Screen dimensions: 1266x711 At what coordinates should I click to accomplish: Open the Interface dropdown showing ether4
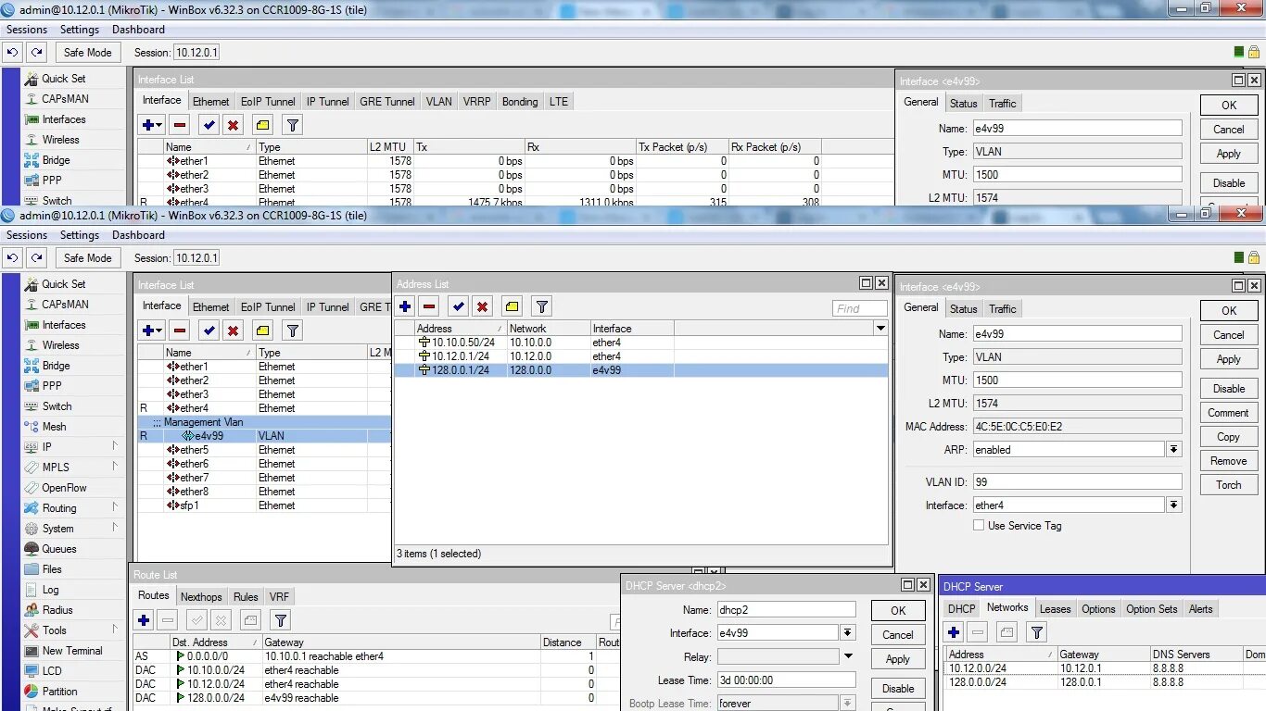[1173, 505]
